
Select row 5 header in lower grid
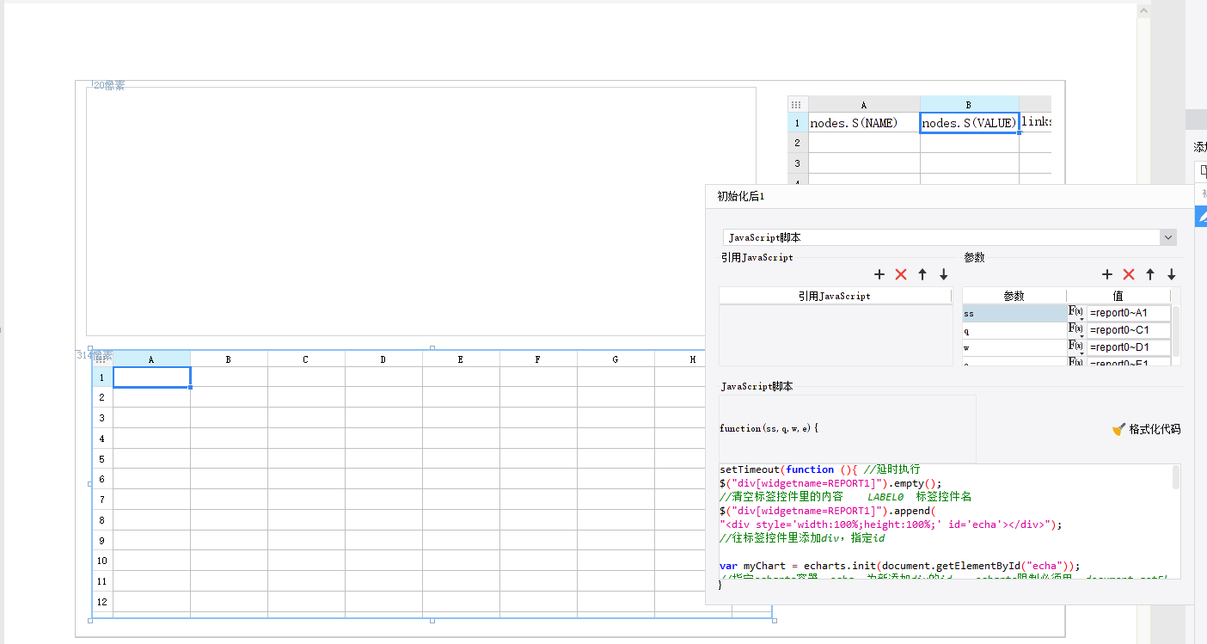pyautogui.click(x=102, y=458)
